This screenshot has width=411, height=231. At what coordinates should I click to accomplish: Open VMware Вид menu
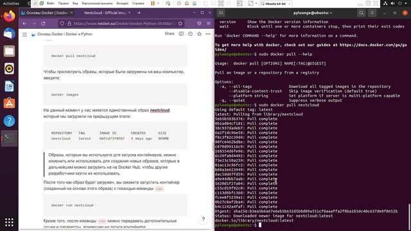coord(75,3)
